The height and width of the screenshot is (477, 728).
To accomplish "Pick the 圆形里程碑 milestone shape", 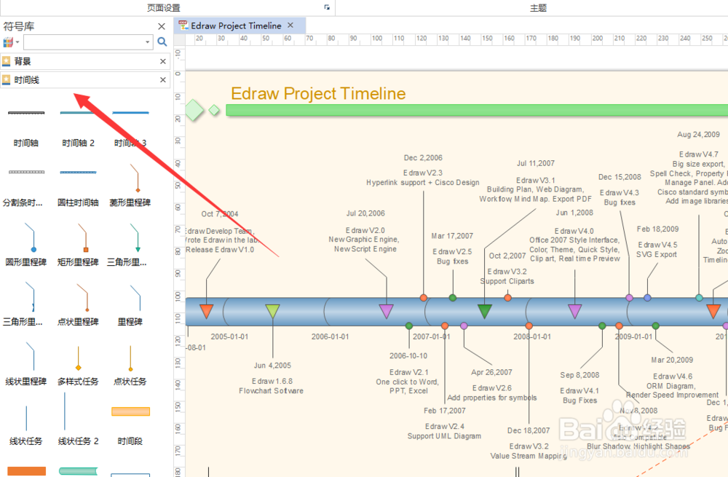I will point(26,245).
